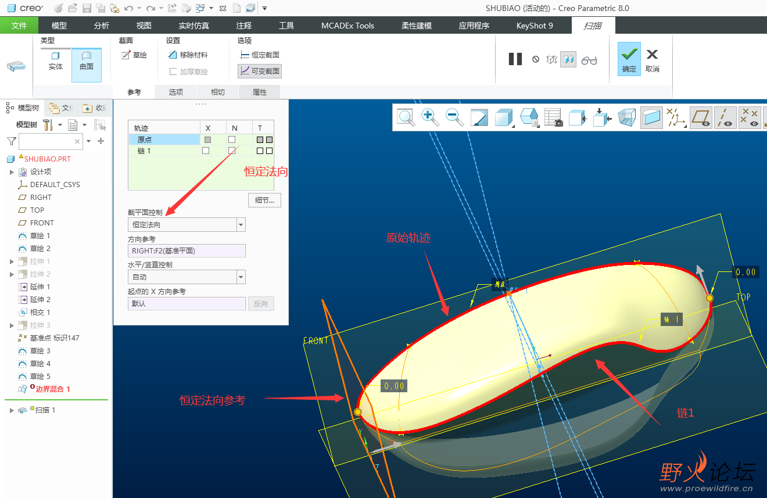Image resolution: width=767 pixels, height=498 pixels.
Task: Open the KeyShot 9 ribbon tab
Action: 535,26
